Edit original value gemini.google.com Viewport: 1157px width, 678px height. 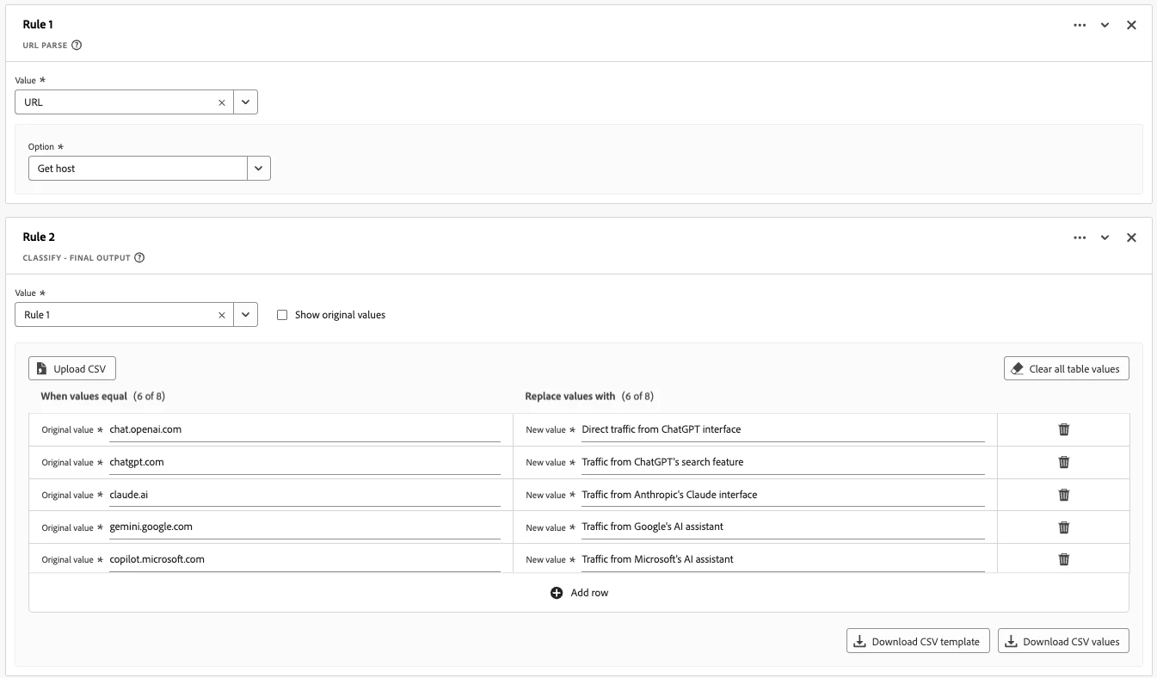[305, 527]
